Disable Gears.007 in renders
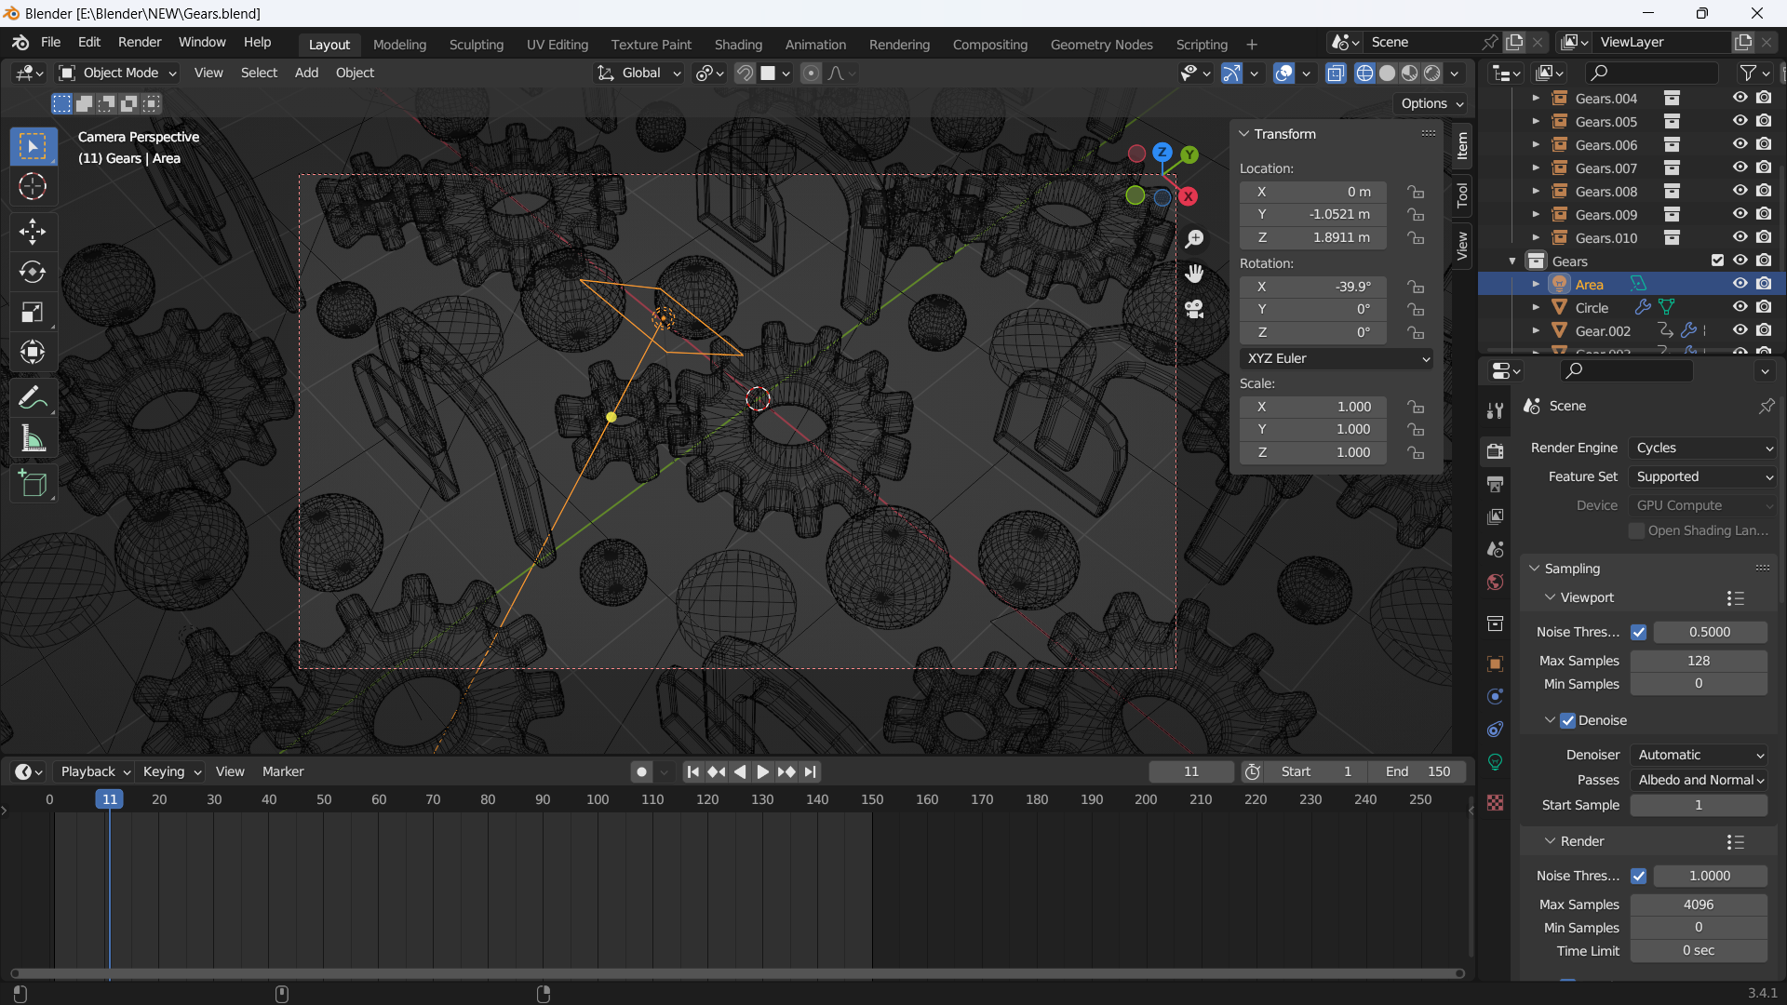Viewport: 1787px width, 1005px height. point(1764,167)
